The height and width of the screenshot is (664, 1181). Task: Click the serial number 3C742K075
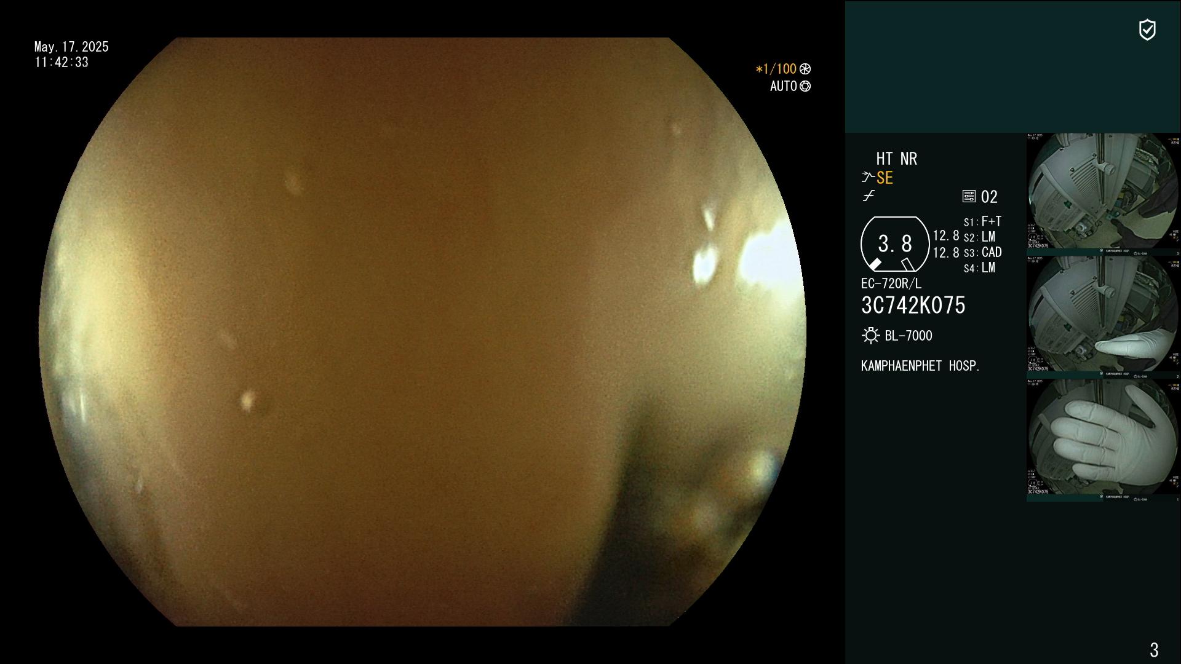pos(913,306)
